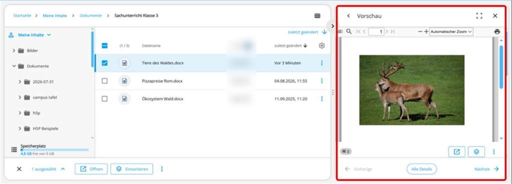Expand the H5P Beispiele folder
Viewport: 512px width, 184px height.
(20, 128)
